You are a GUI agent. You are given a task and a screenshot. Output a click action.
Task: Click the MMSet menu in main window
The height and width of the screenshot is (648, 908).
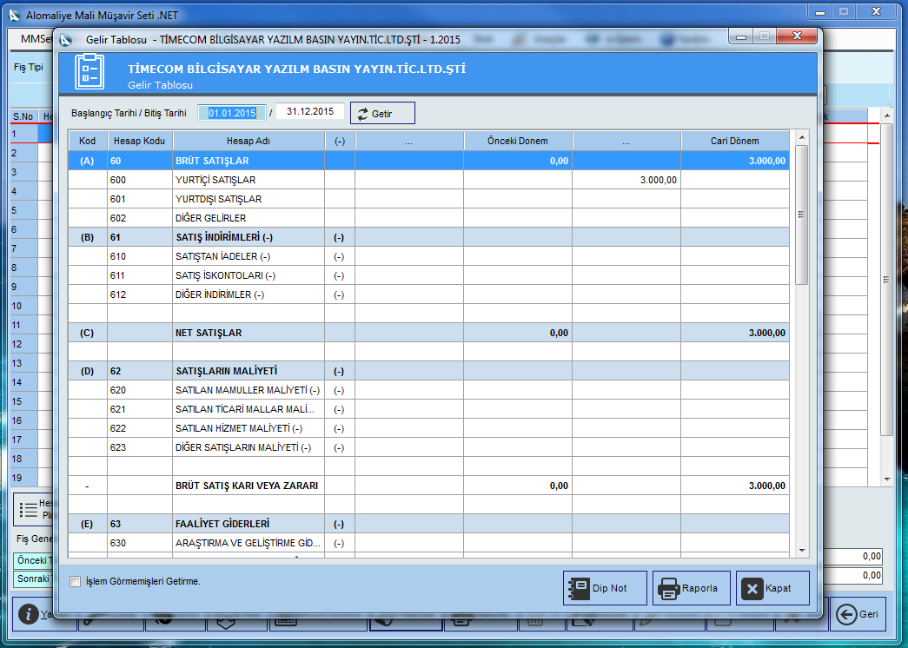[x=36, y=39]
